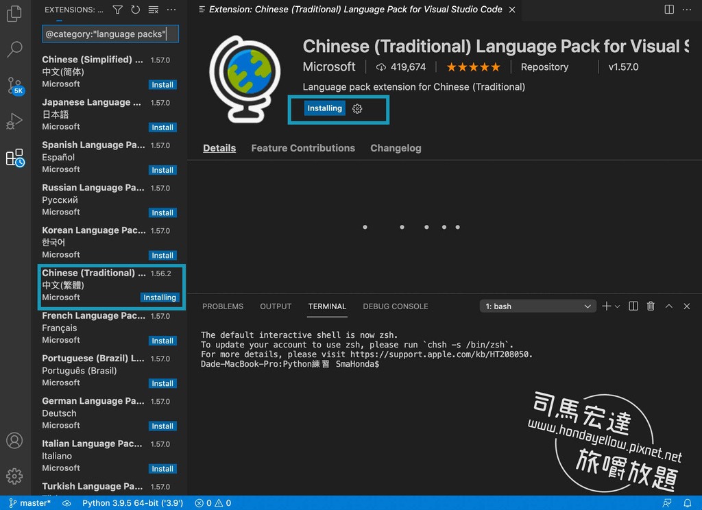Open the Repository link

pos(544,67)
